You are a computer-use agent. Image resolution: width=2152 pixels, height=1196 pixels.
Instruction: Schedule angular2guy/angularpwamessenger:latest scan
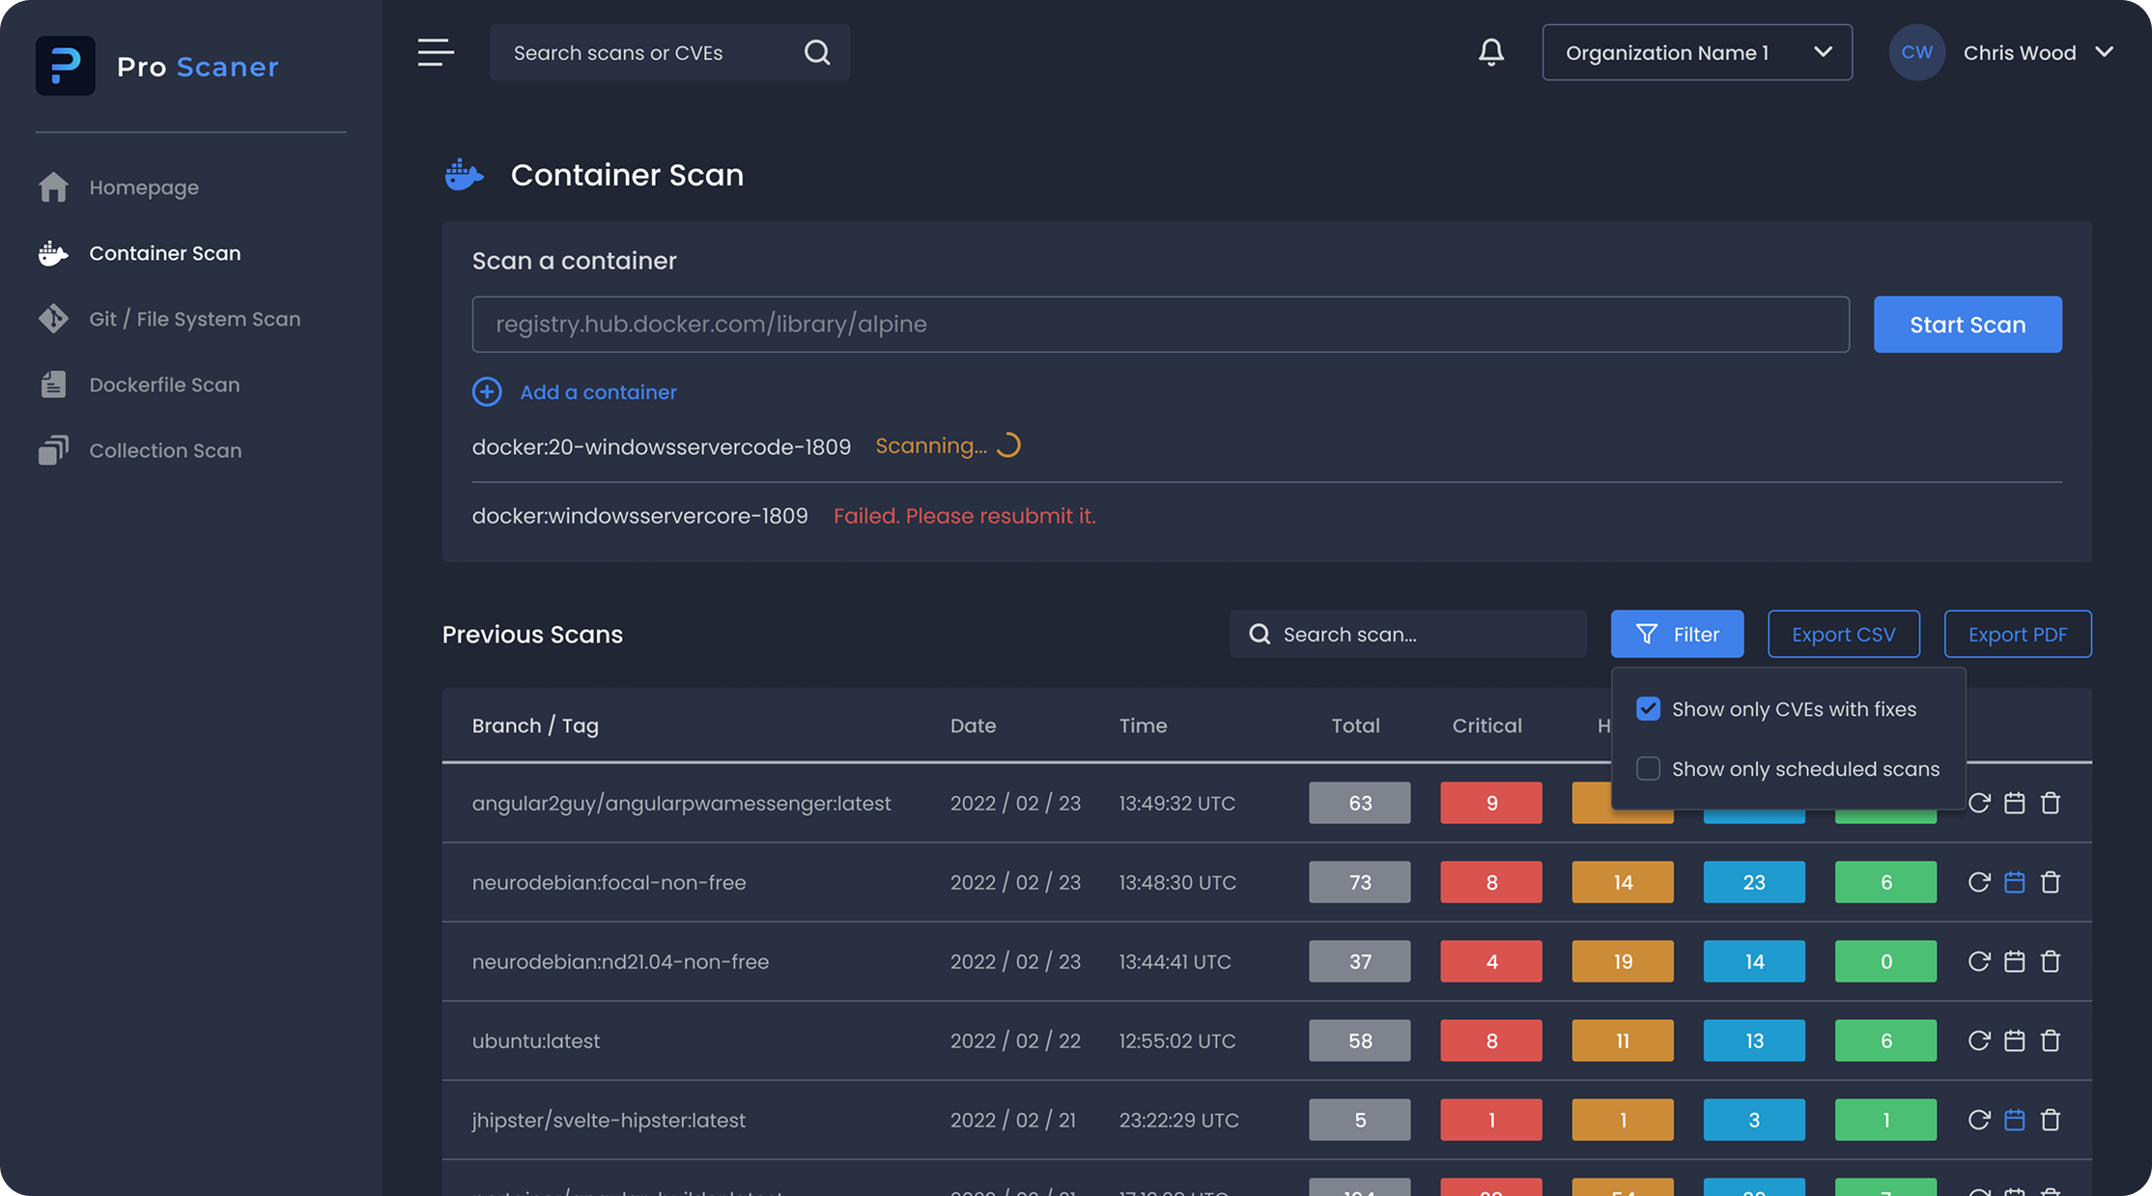(x=2014, y=803)
